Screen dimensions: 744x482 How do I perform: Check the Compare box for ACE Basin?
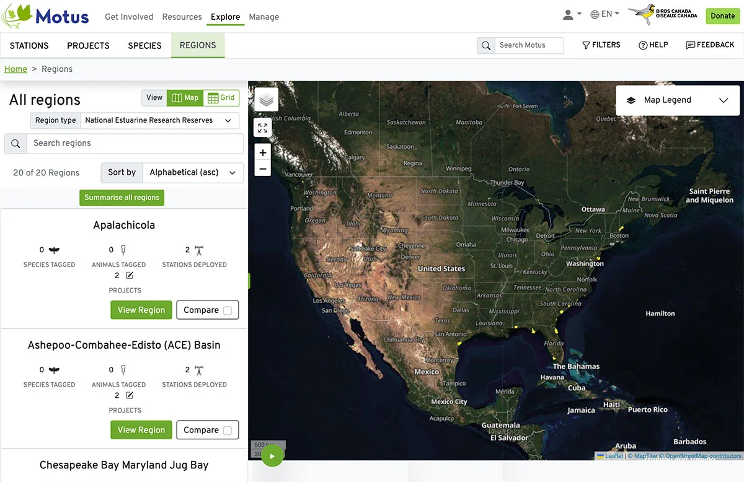click(228, 431)
